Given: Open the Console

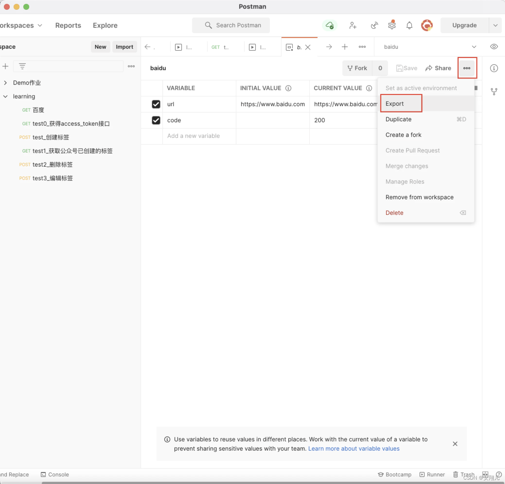Looking at the screenshot, I should point(55,475).
